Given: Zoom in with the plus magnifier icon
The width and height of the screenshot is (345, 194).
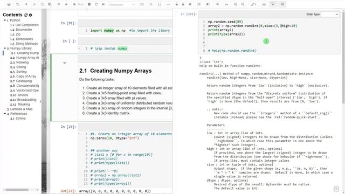Looking at the screenshot, I should (x=236, y=4).
